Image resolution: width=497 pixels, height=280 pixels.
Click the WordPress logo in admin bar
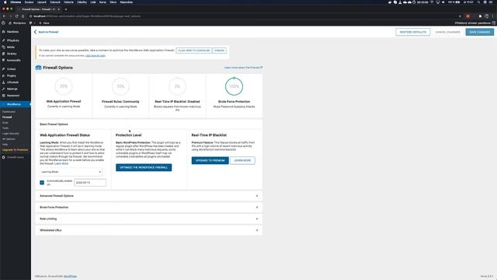(3, 23)
